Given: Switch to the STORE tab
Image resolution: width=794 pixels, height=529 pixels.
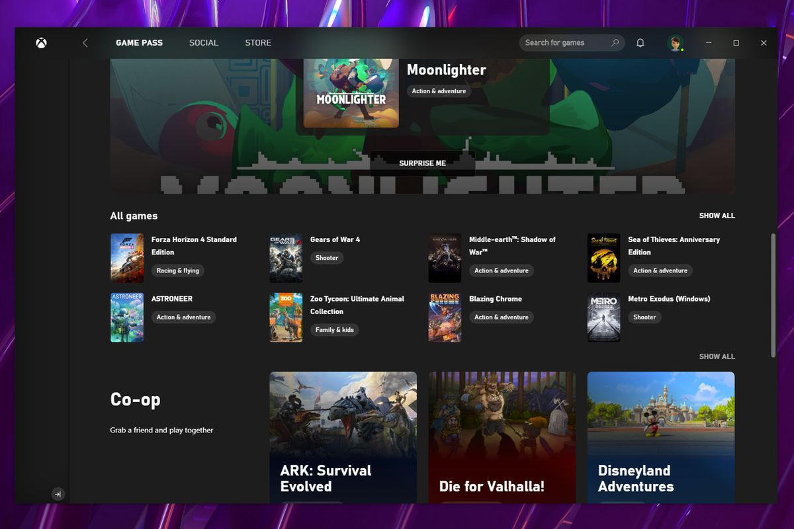Looking at the screenshot, I should click(258, 43).
